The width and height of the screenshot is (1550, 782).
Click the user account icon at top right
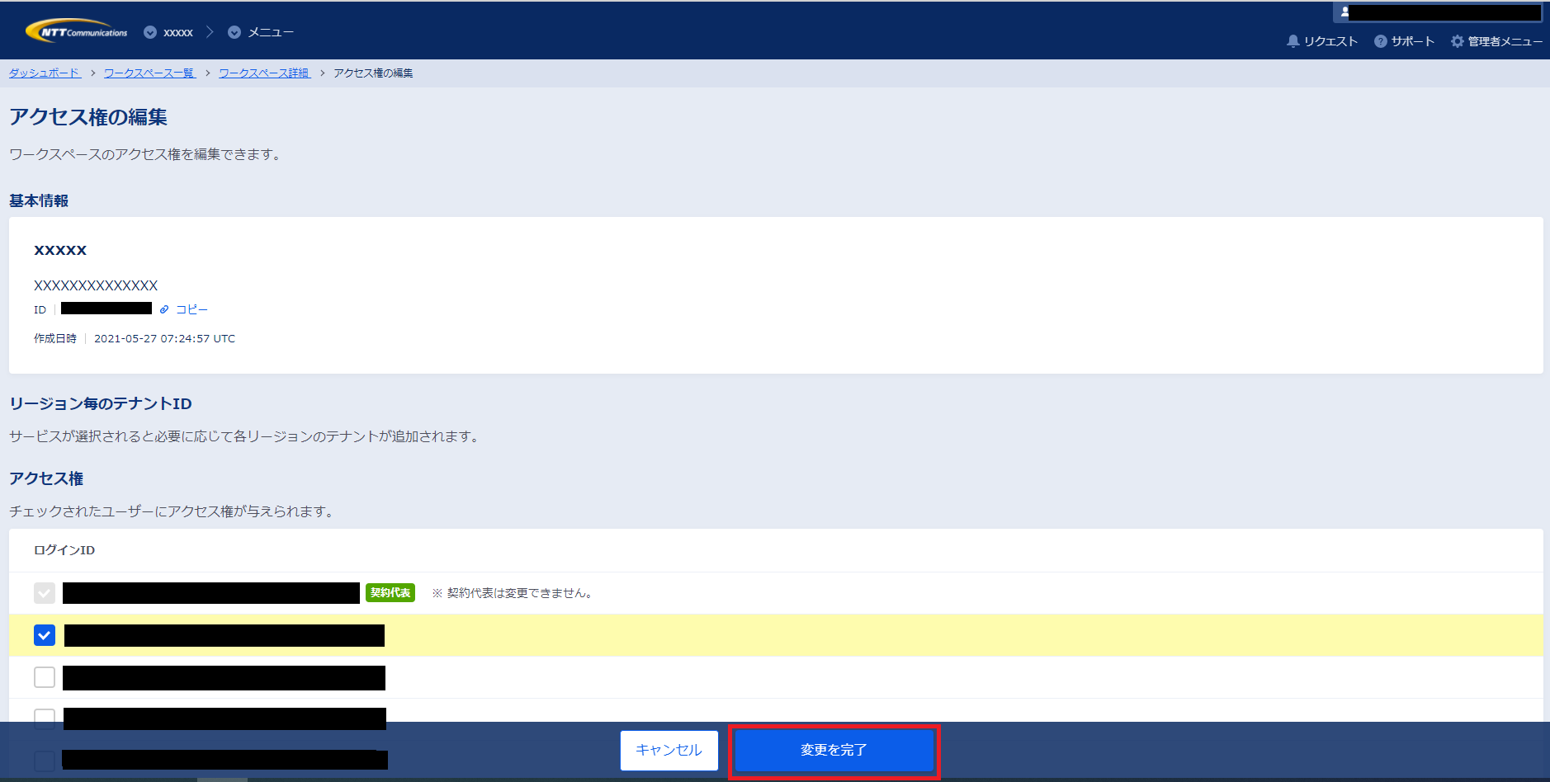pyautogui.click(x=1344, y=12)
